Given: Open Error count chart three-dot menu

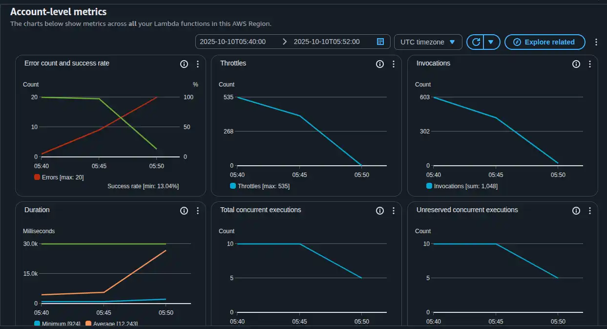Looking at the screenshot, I should coord(198,64).
